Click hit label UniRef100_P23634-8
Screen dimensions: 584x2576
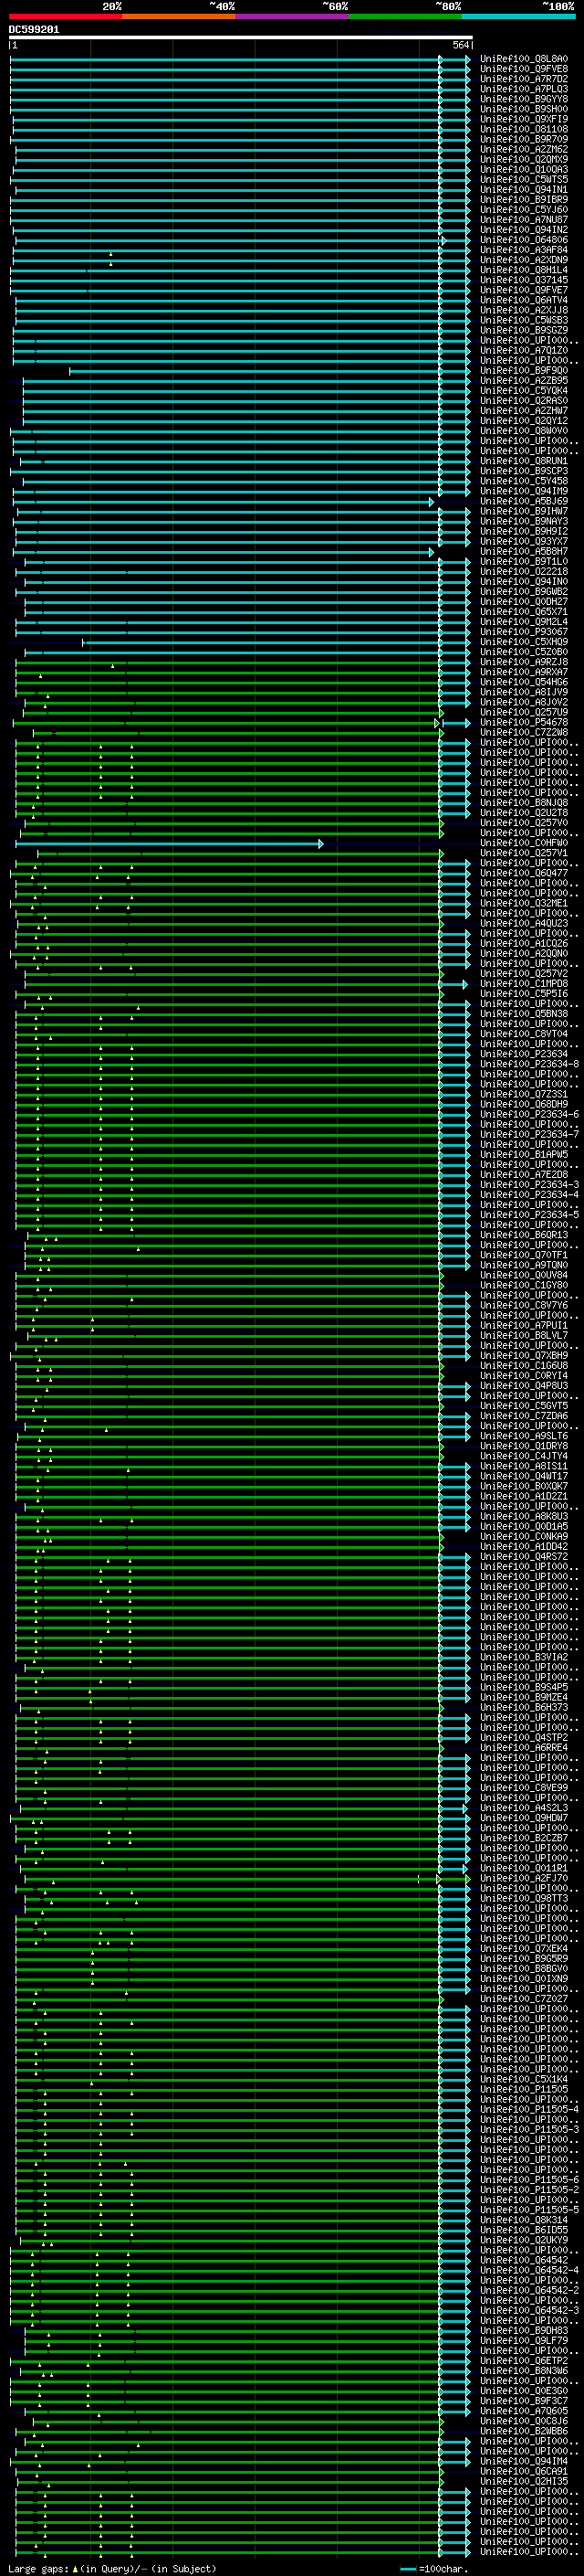tap(529, 1064)
